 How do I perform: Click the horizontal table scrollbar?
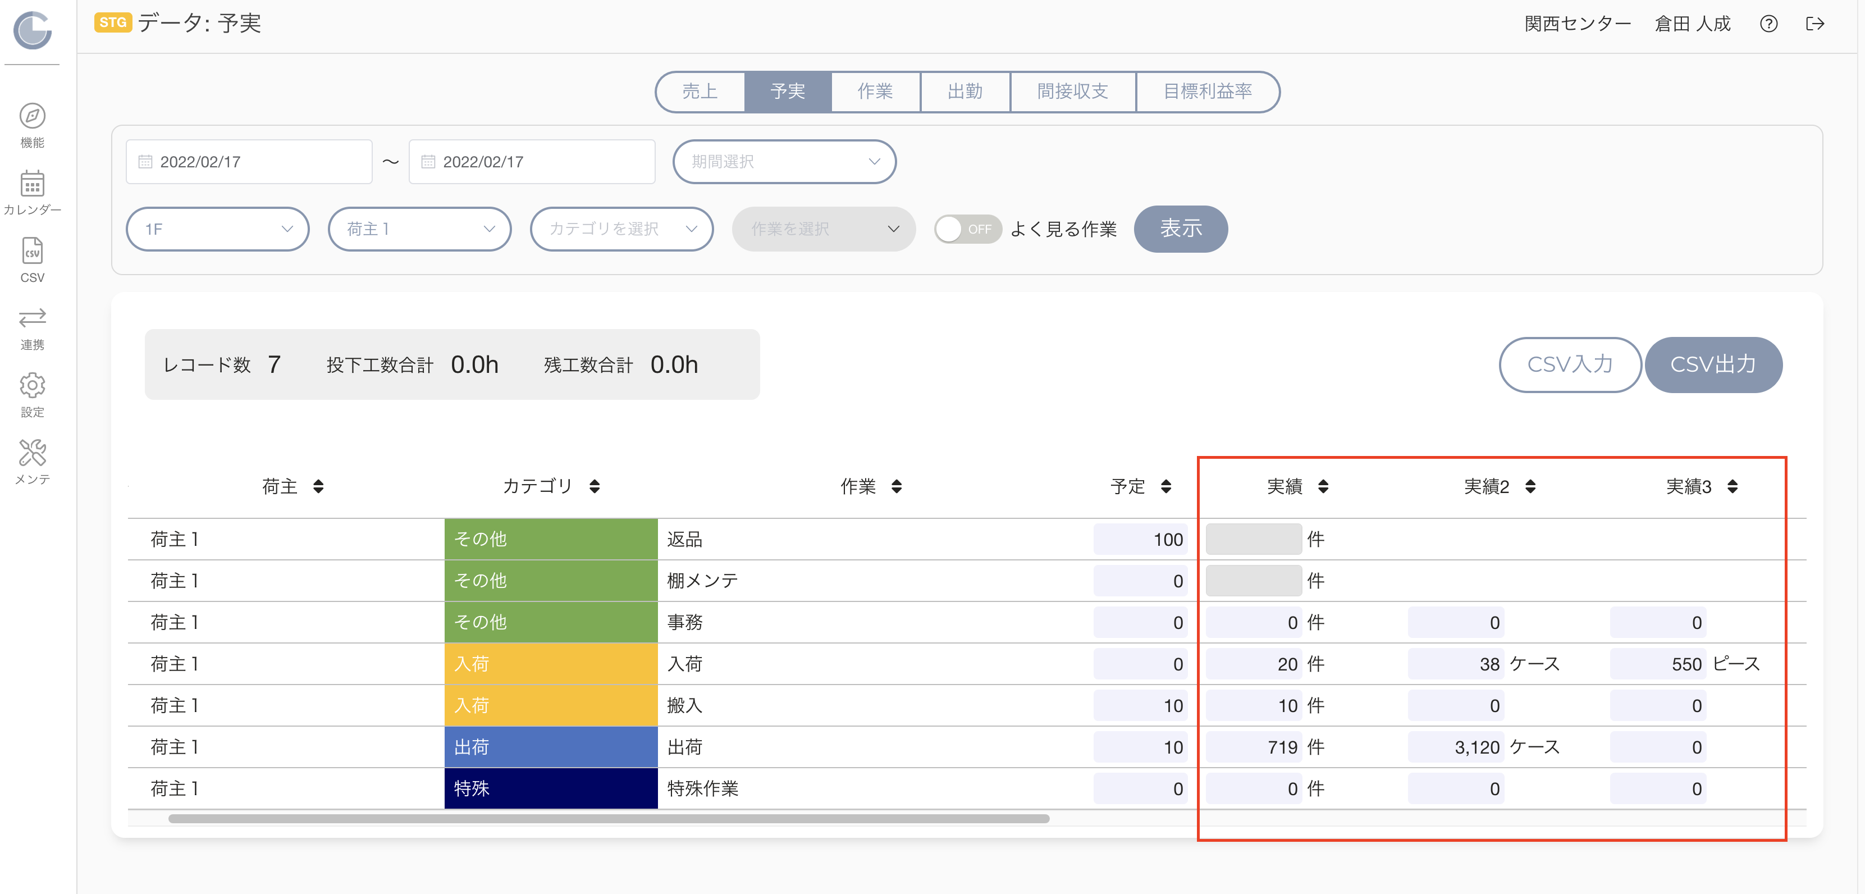point(609,819)
